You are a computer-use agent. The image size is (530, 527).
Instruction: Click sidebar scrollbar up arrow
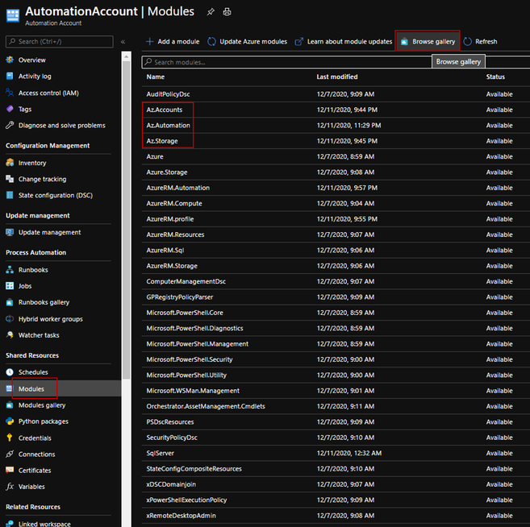point(126,56)
